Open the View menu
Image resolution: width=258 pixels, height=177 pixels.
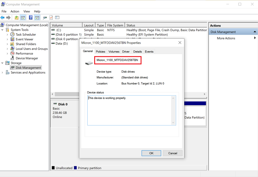click(27, 11)
